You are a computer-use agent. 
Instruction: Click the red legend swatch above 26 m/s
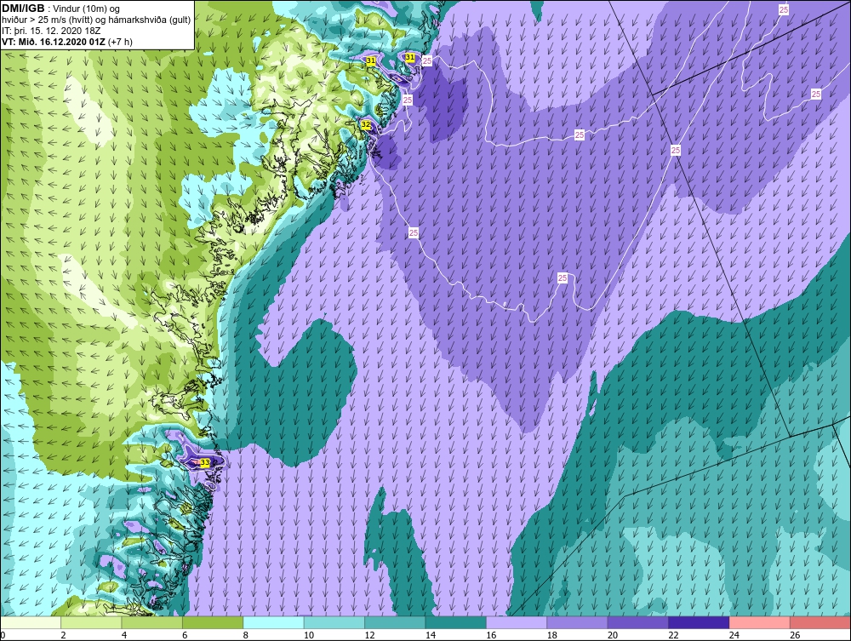tap(820, 622)
